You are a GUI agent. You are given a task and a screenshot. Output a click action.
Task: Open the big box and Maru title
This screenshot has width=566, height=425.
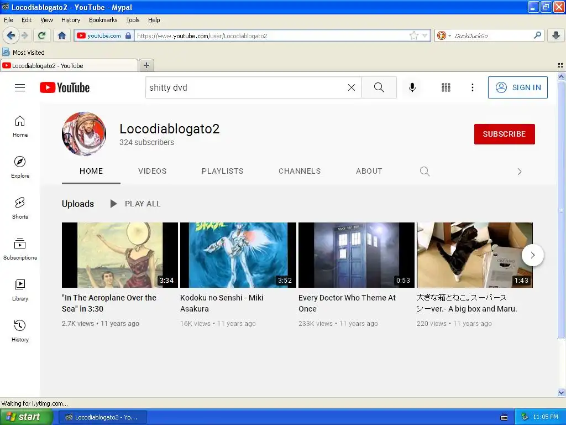467,303
